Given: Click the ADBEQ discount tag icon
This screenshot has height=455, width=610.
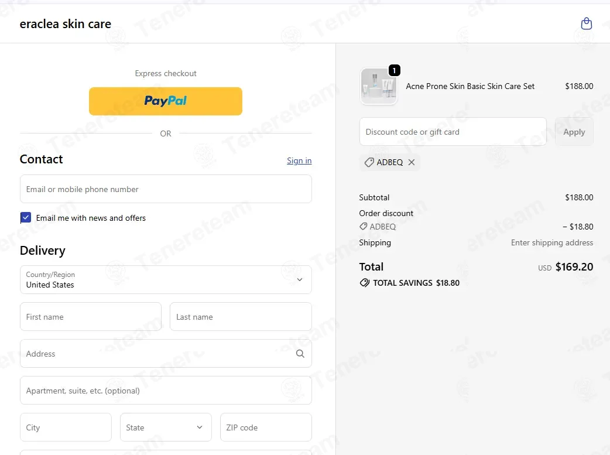Looking at the screenshot, I should 369,162.
